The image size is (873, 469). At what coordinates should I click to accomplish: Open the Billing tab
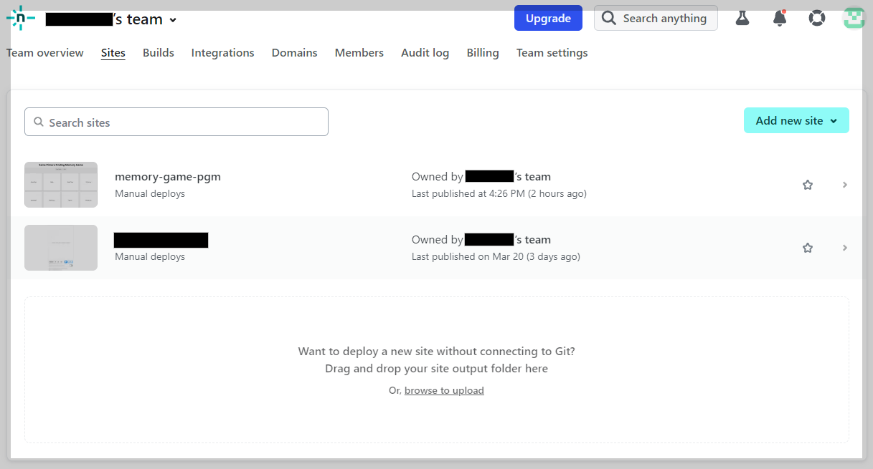[x=483, y=53]
